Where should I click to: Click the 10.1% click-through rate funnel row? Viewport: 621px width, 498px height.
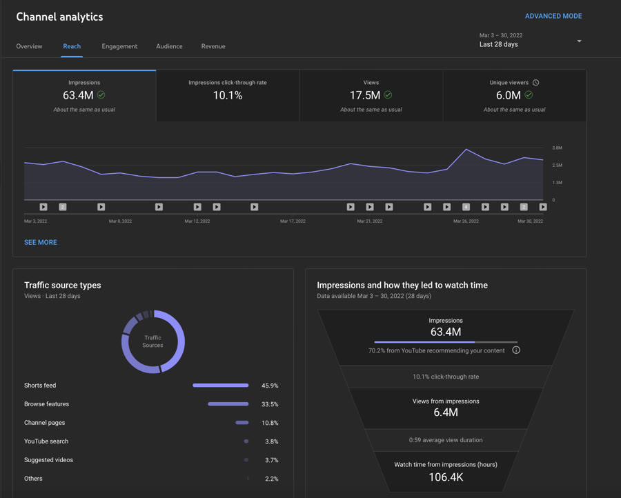[446, 377]
